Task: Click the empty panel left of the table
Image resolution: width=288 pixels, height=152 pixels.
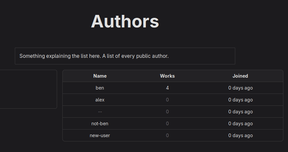Action: (x=28, y=89)
